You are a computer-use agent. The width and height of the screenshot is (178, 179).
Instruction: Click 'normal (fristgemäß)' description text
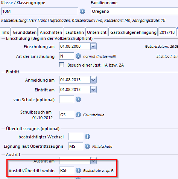99,56
